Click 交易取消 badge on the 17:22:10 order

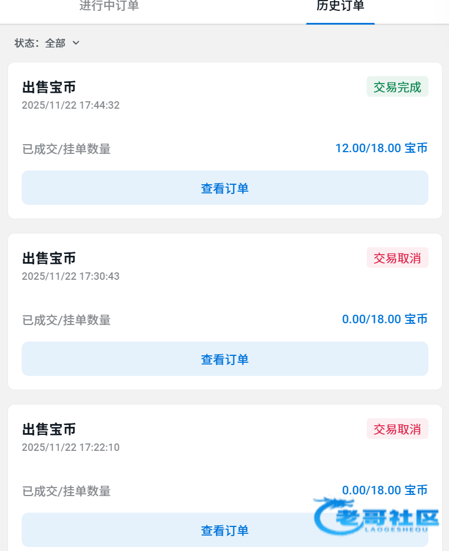pos(397,429)
